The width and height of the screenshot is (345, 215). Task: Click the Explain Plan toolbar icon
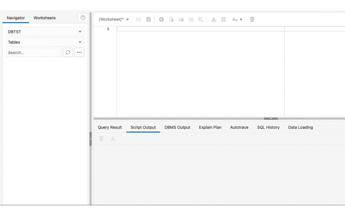click(181, 19)
